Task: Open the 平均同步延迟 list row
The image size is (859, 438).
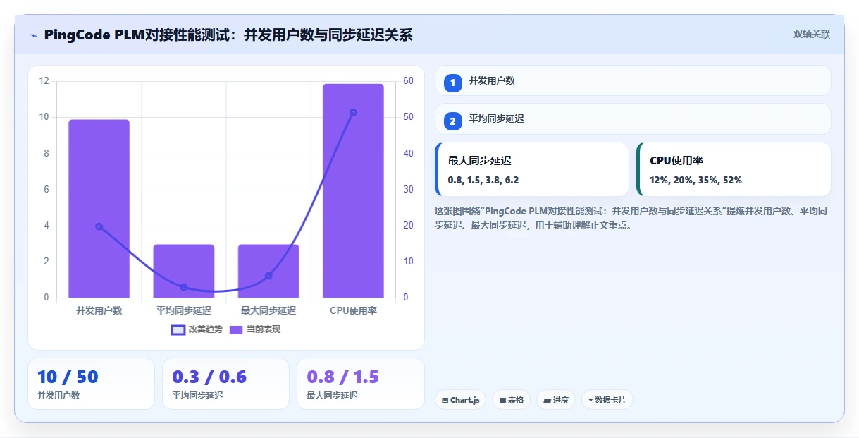Action: [x=633, y=118]
